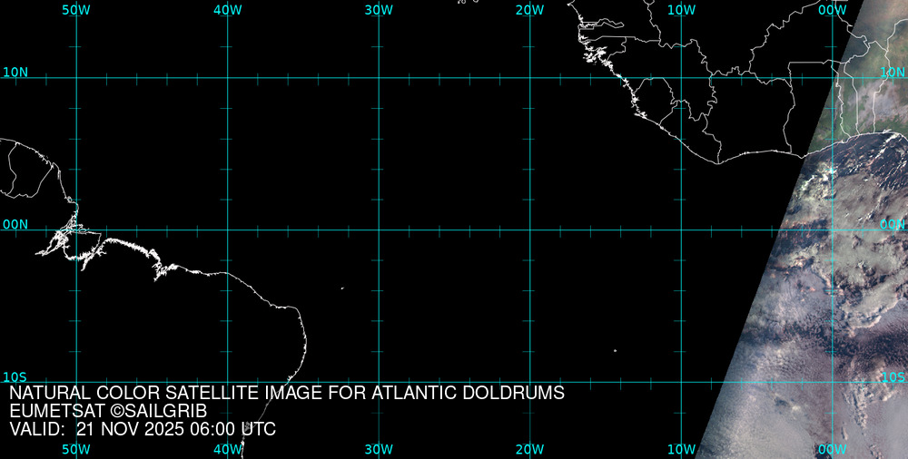Click the 'VALID: 21 NOV 2025 06:00 UTC' timestamp
Screen dimensions: 908x459
(143, 429)
